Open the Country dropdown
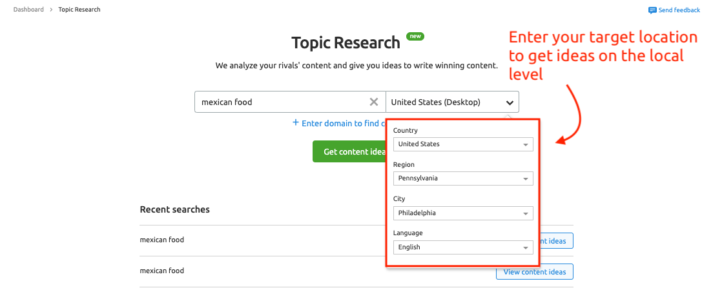The height and width of the screenshot is (288, 713). coord(463,144)
